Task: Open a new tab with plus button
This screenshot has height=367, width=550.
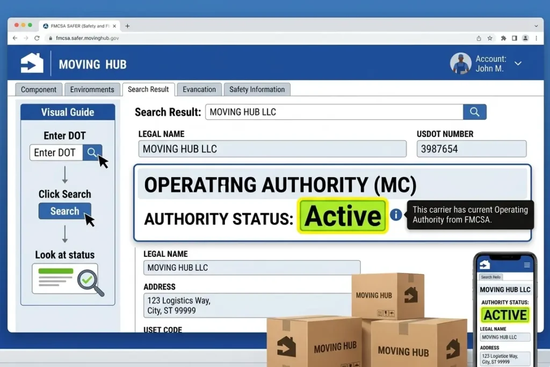Action: pyautogui.click(x=127, y=26)
